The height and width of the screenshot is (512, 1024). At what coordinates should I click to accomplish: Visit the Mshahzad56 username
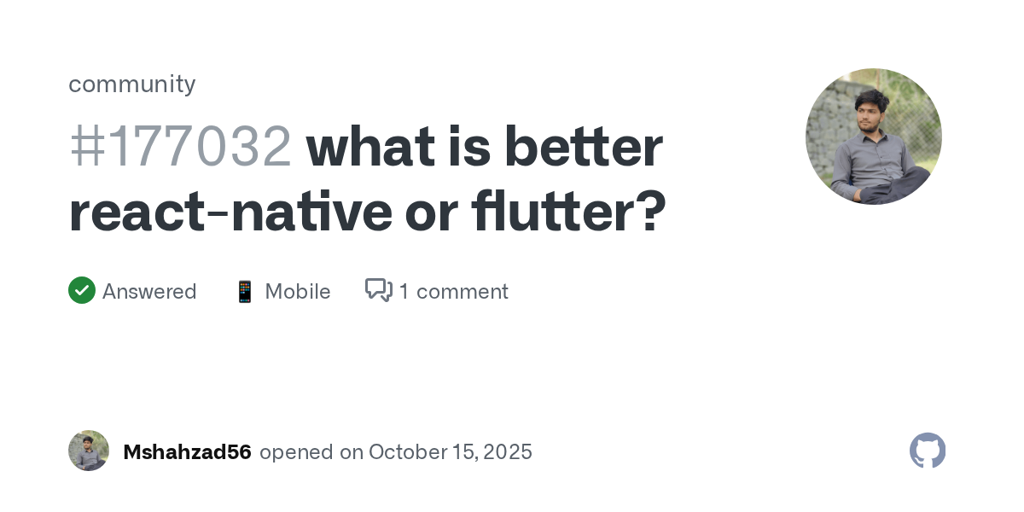pos(187,452)
